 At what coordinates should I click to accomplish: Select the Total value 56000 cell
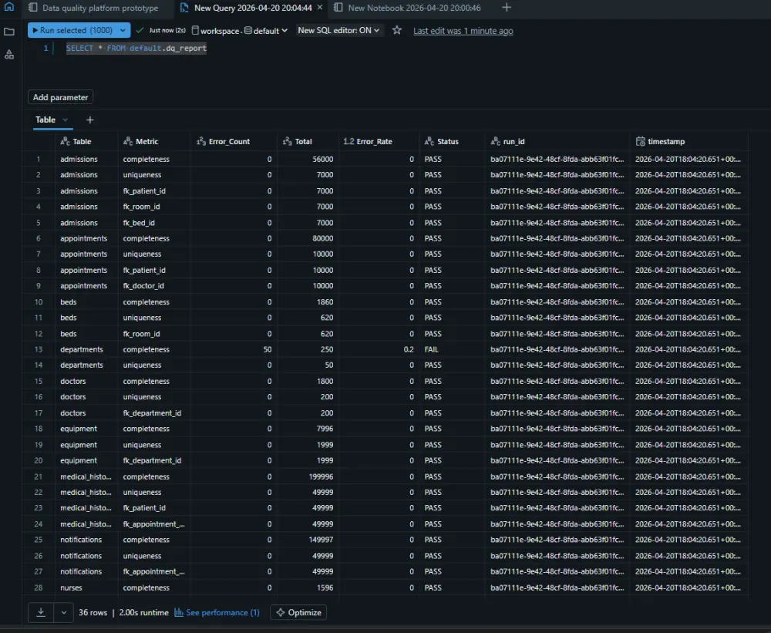coord(308,160)
